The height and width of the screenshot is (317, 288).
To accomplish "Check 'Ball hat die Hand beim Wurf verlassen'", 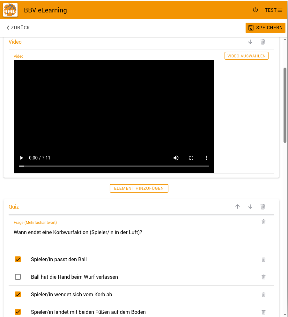I will coord(18,277).
